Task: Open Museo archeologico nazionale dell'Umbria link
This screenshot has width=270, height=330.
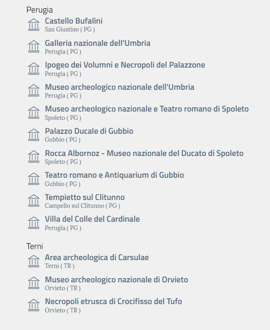Action: (119, 87)
